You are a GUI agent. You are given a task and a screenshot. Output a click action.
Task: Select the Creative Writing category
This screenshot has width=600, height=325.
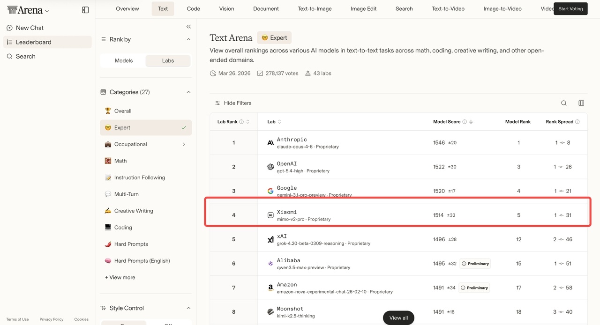click(x=146, y=211)
